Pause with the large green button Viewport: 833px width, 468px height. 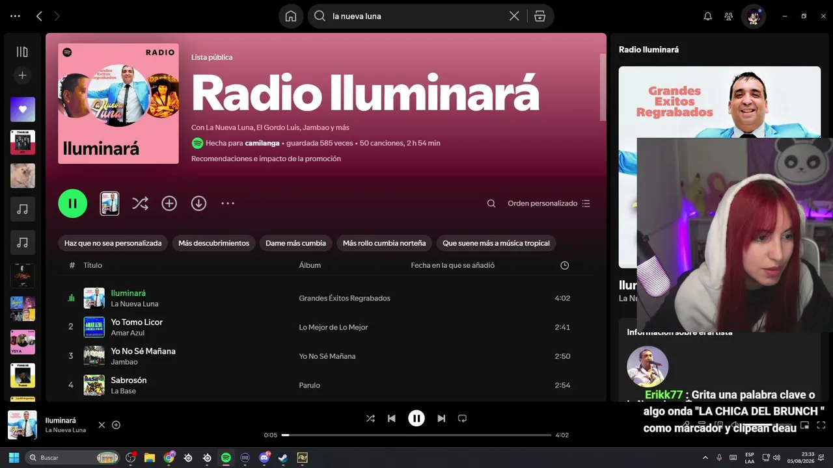click(73, 203)
